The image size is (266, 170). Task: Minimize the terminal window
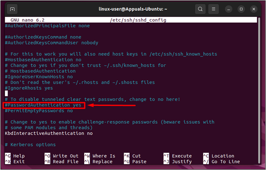click(x=229, y=9)
